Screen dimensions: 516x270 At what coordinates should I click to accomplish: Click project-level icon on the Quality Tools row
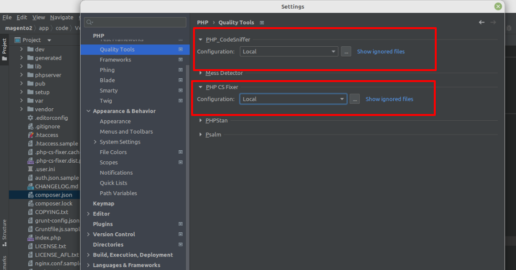click(180, 49)
